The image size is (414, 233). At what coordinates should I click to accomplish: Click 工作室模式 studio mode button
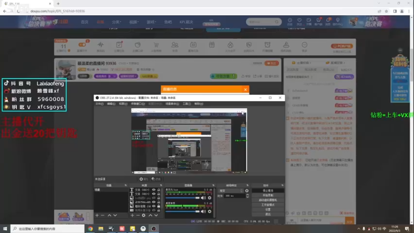pos(268,205)
